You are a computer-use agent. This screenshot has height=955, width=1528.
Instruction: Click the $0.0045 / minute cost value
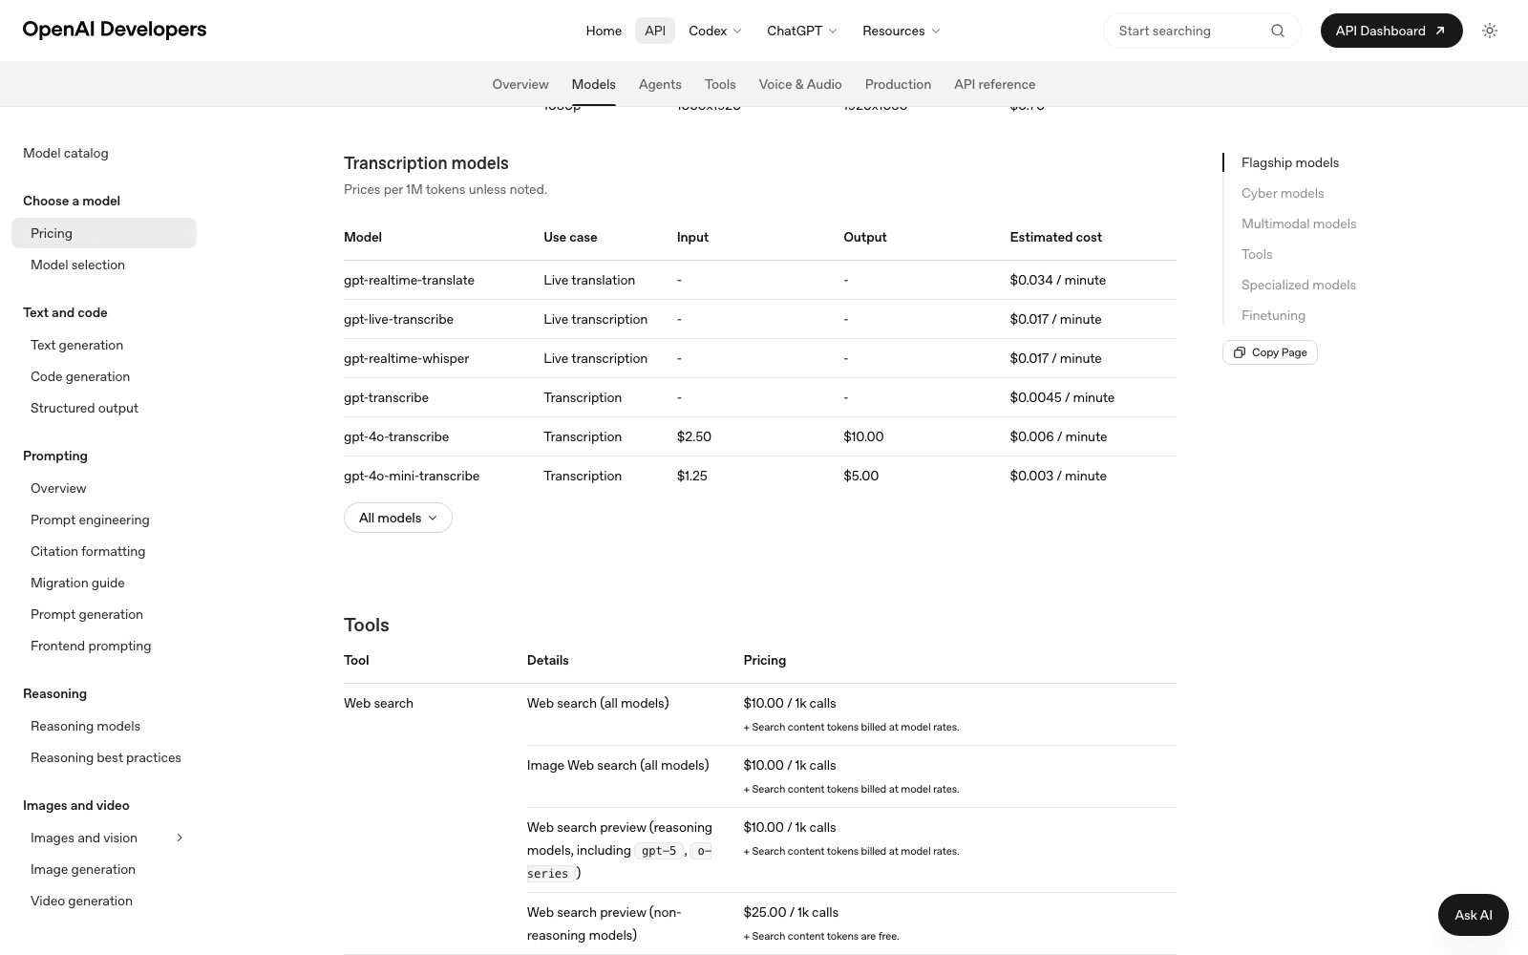[x=1062, y=397]
